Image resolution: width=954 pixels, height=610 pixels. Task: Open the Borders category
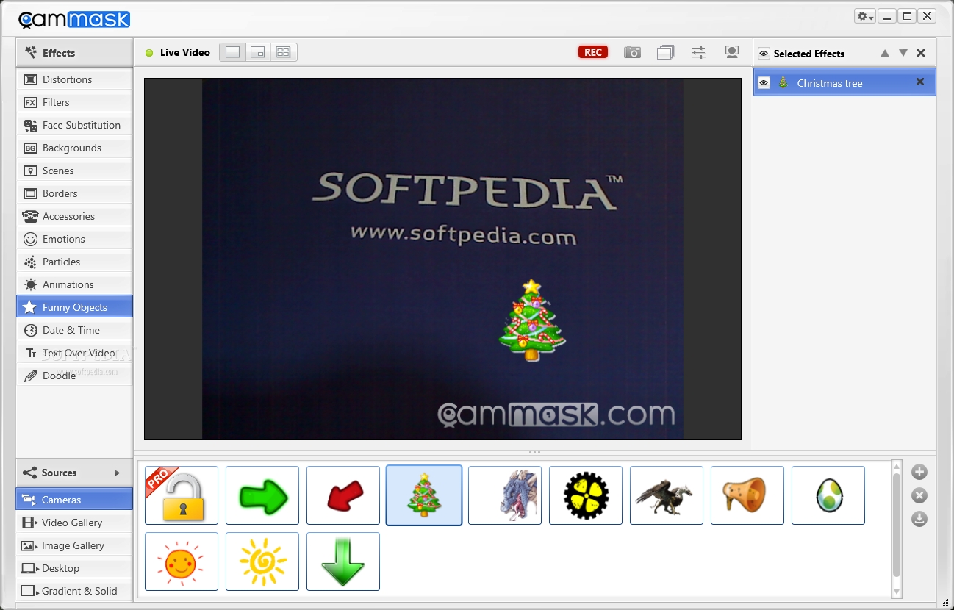74,193
